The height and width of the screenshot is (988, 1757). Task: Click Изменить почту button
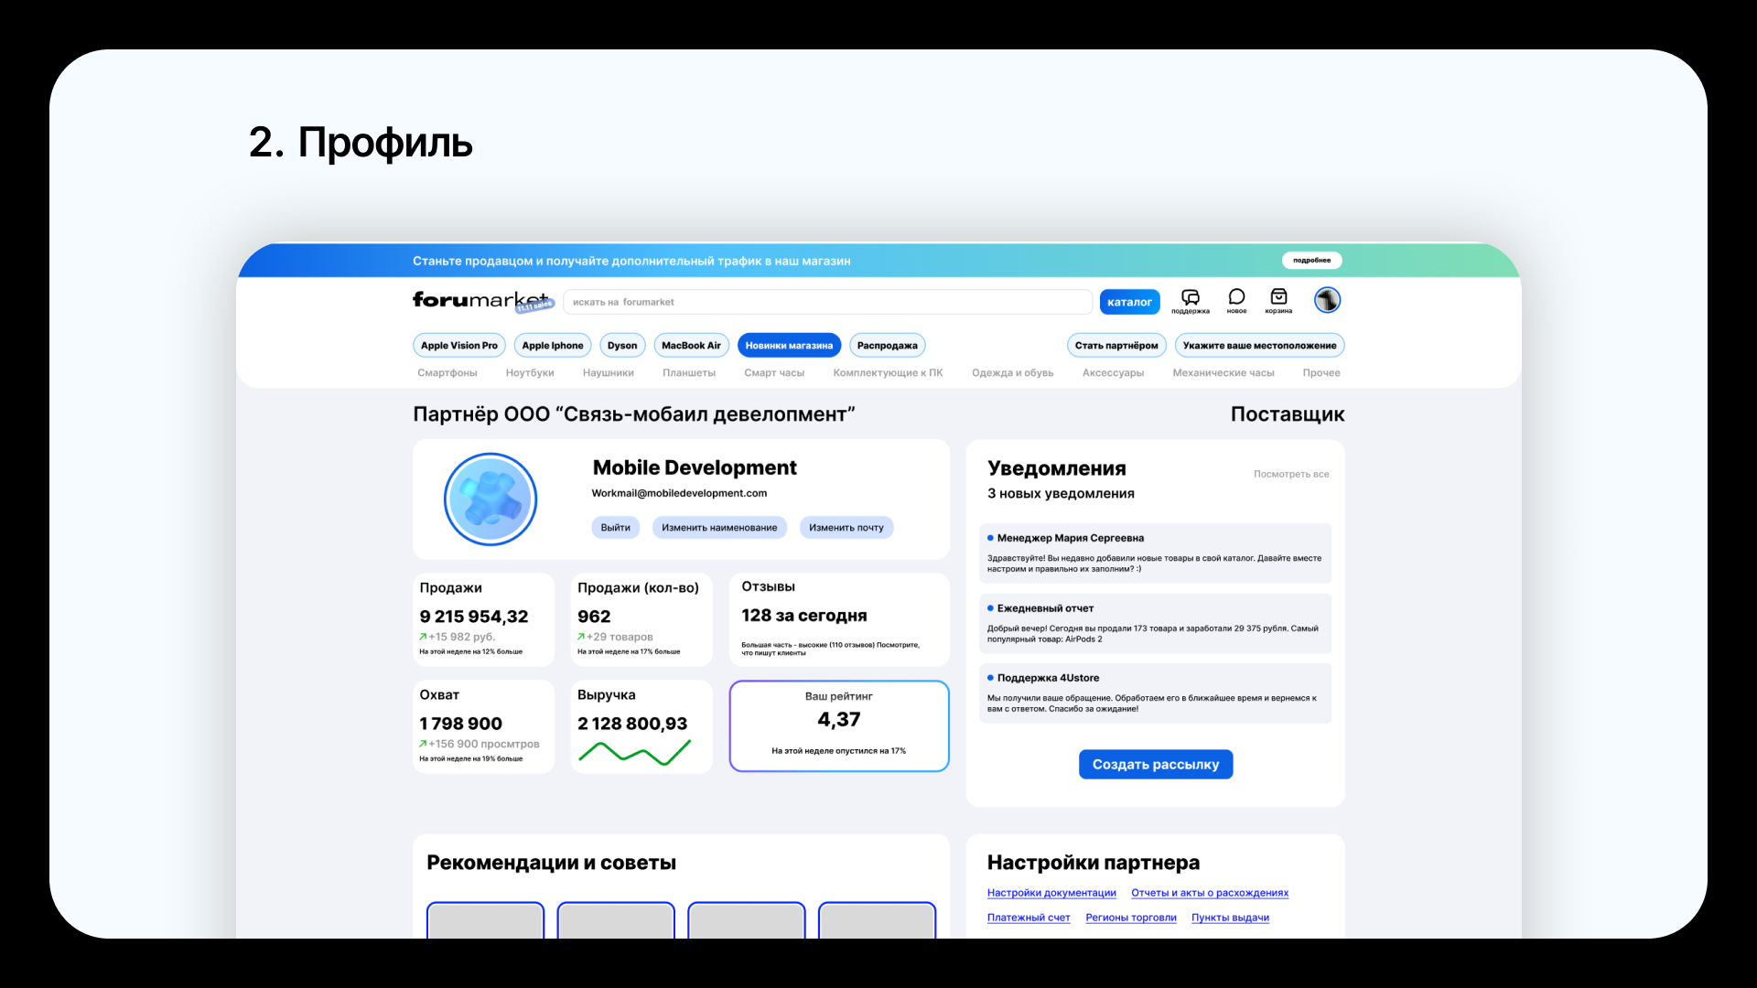point(846,528)
